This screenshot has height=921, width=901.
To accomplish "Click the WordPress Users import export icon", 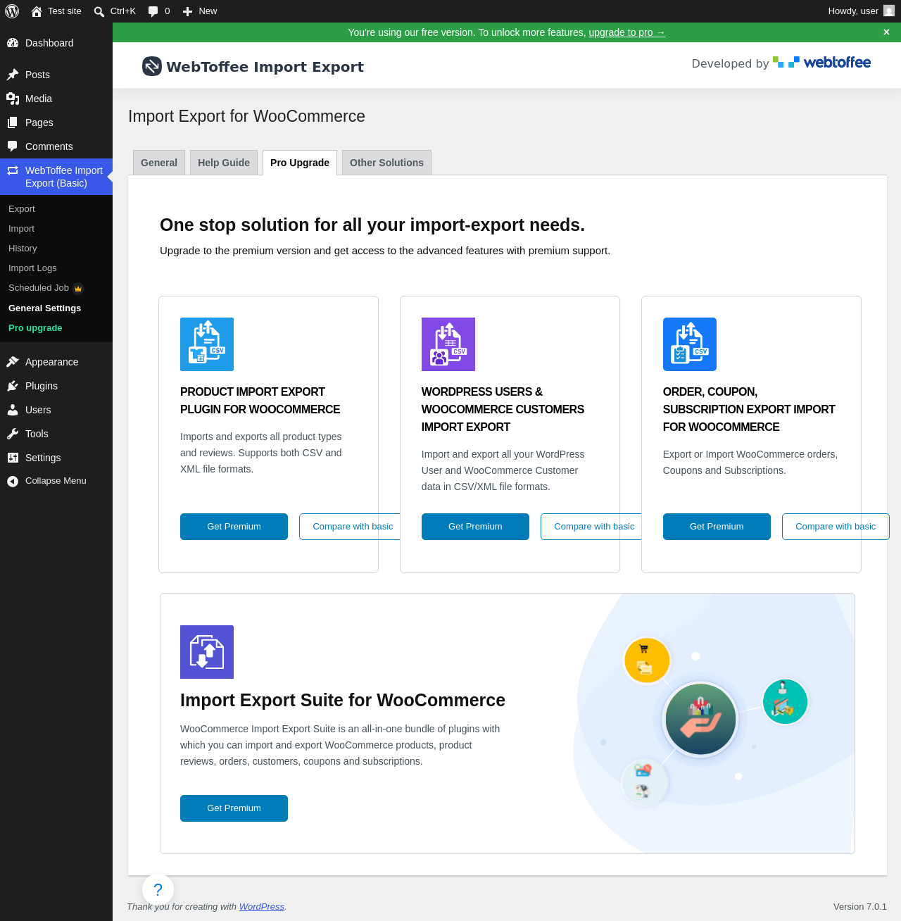I will [448, 344].
